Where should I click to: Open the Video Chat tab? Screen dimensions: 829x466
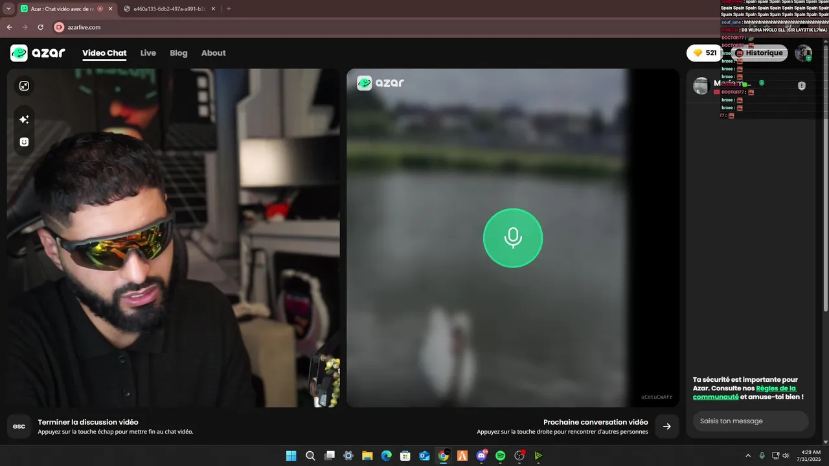click(104, 53)
